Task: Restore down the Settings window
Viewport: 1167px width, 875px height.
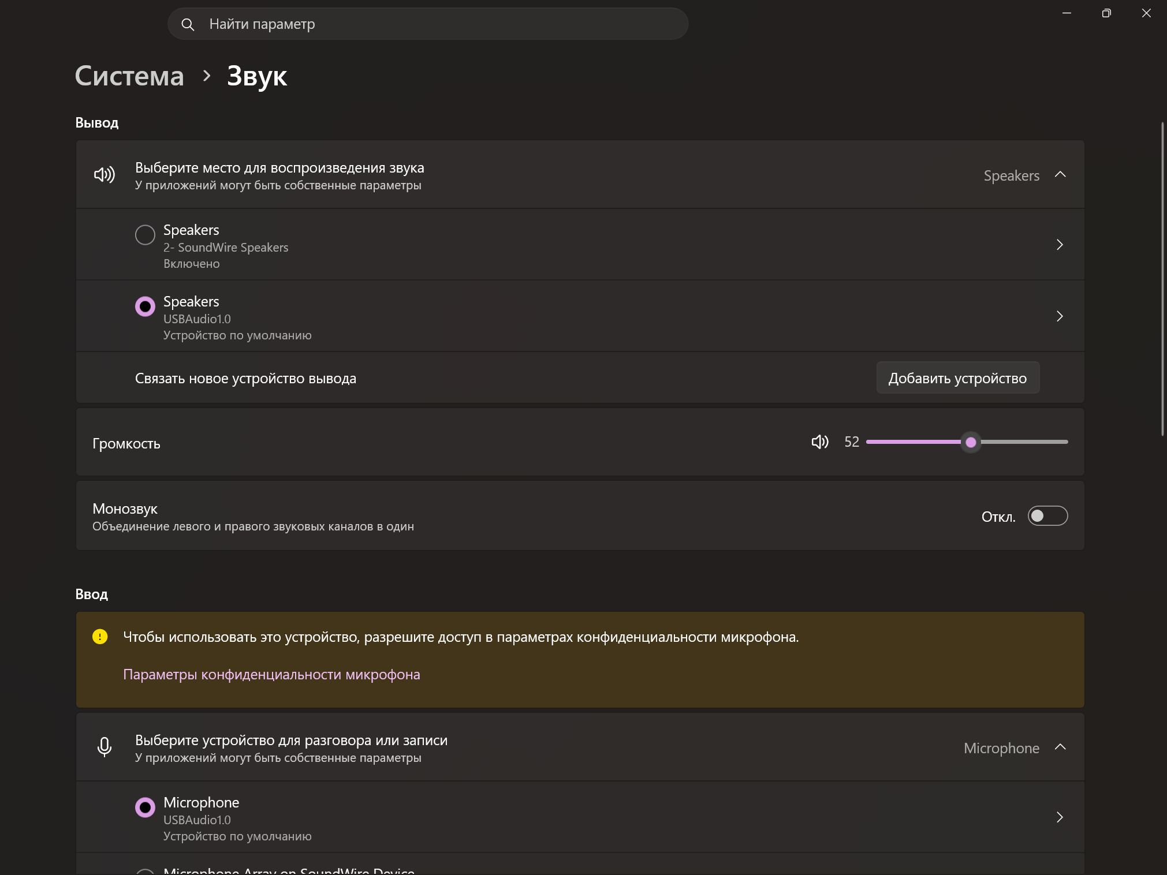Action: pos(1106,13)
